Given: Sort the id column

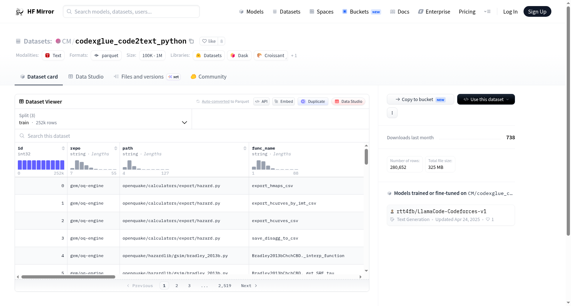Looking at the screenshot, I should [x=63, y=148].
